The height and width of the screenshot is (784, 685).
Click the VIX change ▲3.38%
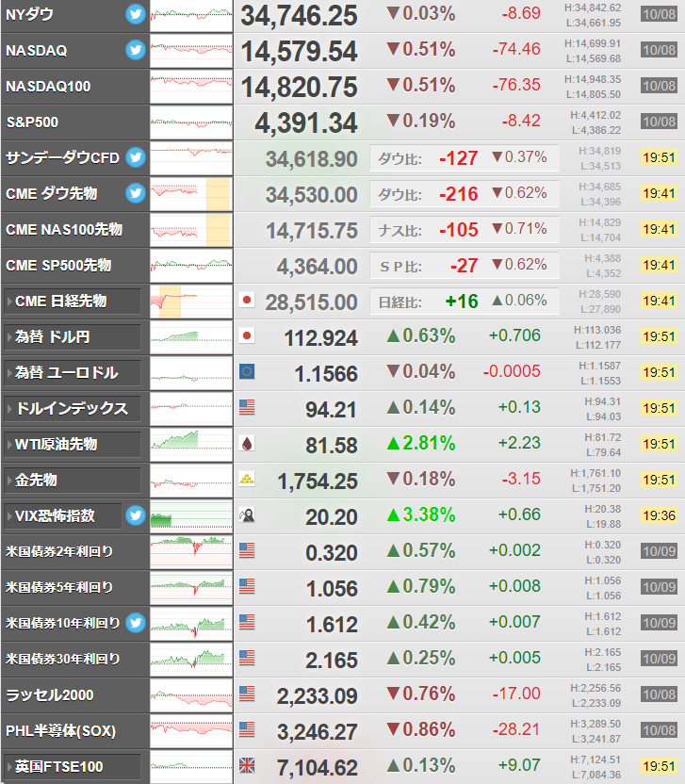pos(421,514)
